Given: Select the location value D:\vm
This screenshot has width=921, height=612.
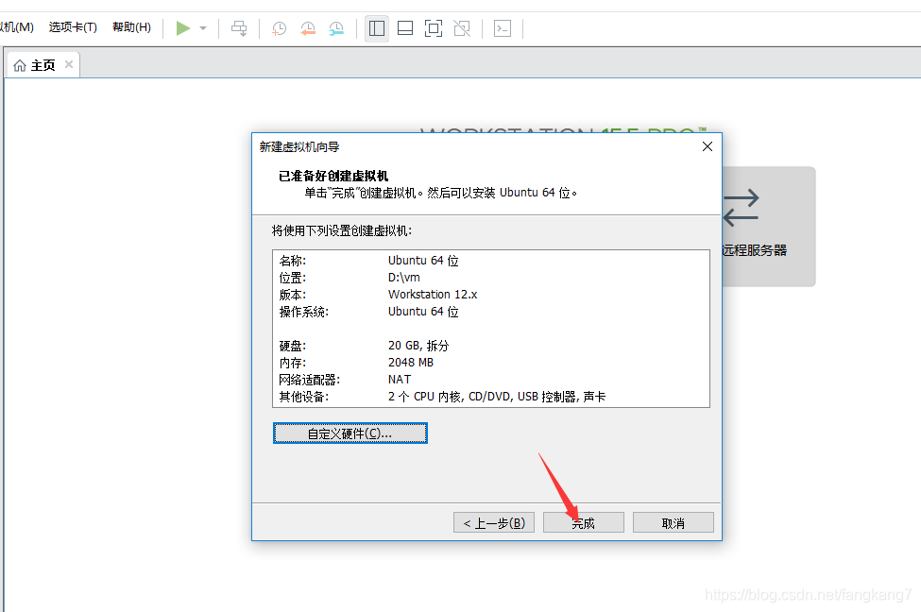Looking at the screenshot, I should tap(404, 278).
